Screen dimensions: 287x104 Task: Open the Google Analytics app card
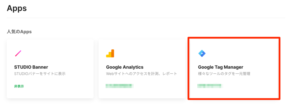pyautogui.click(x=142, y=69)
